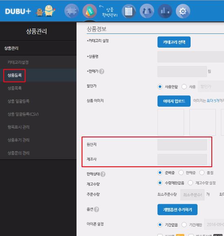This screenshot has width=224, height=236.
Task: Open the bar chart statistics icon
Action: [165, 11]
